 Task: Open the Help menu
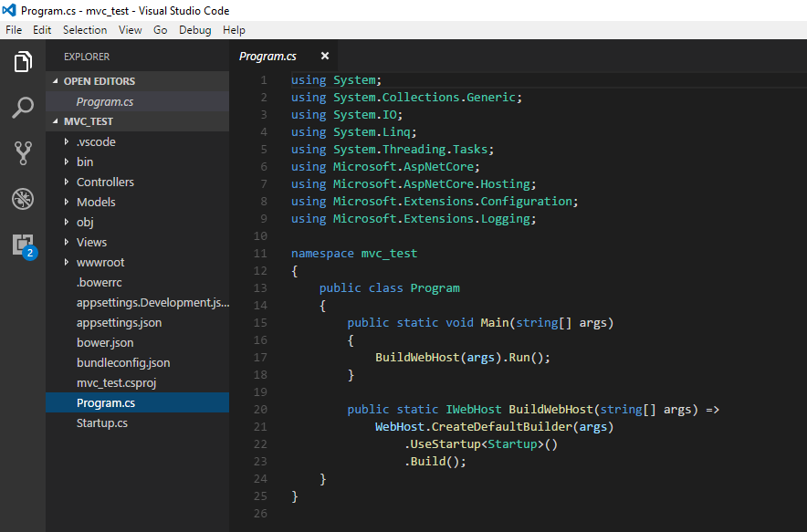(x=234, y=30)
